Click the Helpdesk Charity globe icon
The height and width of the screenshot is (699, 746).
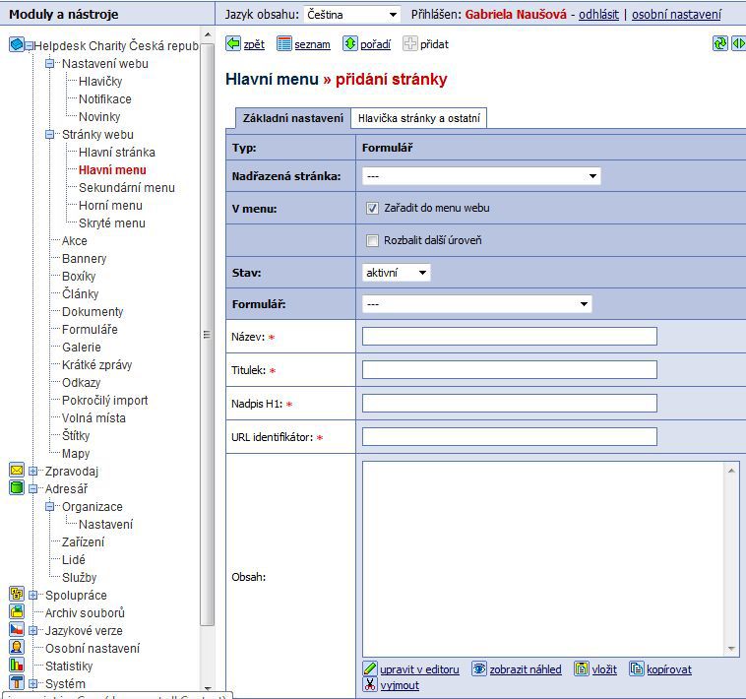[x=17, y=44]
